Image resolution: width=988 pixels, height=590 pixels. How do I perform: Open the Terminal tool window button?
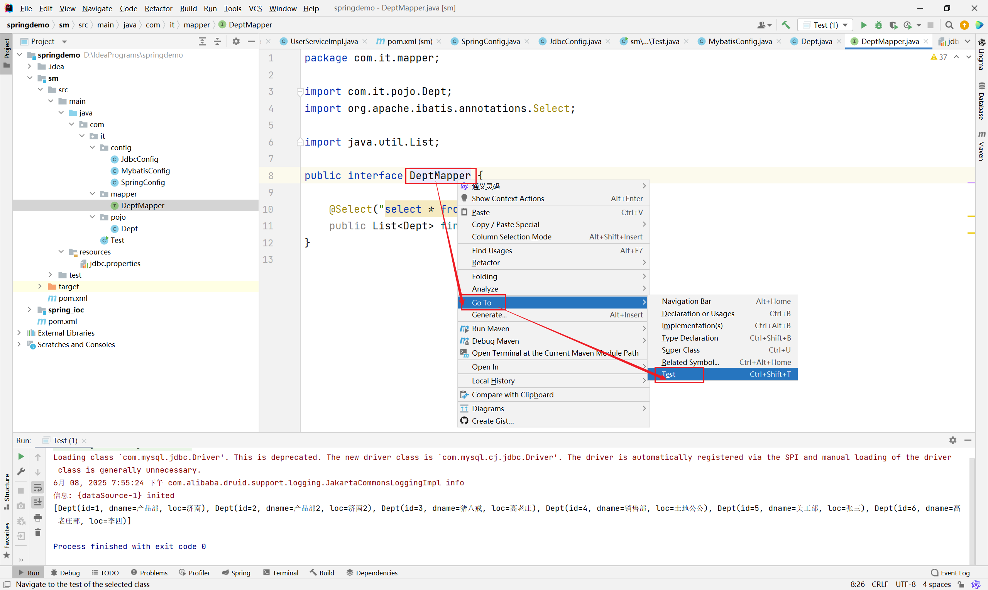[x=281, y=573]
